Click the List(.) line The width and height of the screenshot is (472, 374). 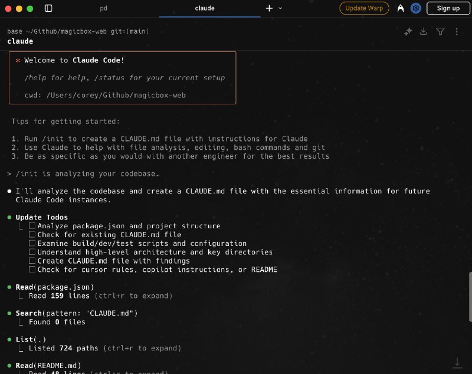coord(31,339)
